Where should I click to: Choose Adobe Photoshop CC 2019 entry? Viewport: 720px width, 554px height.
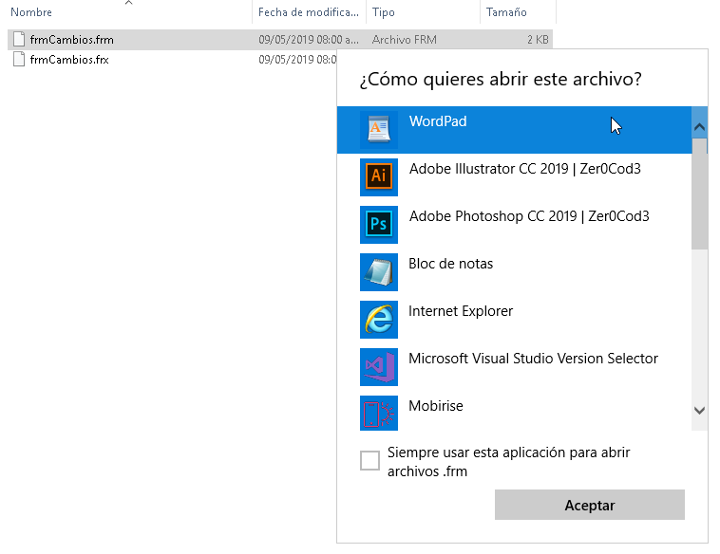514,224
